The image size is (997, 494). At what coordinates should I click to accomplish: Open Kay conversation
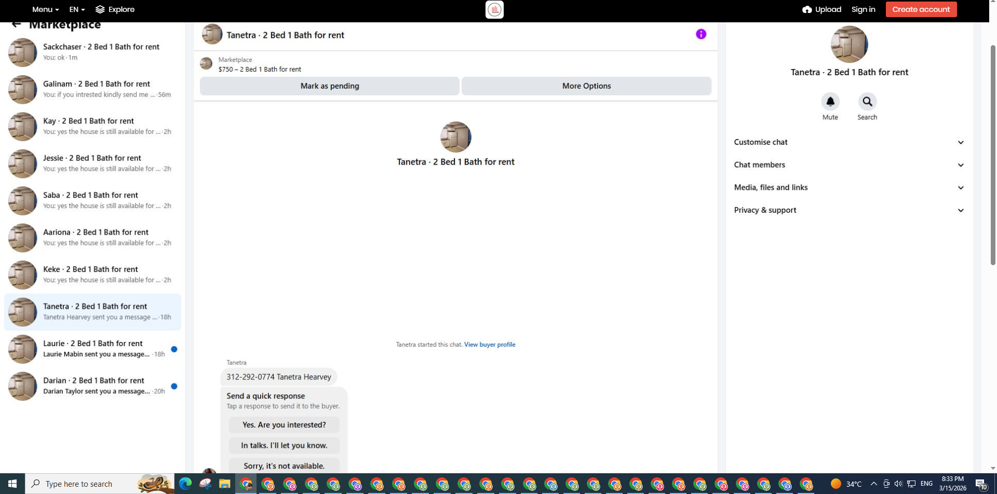point(92,126)
